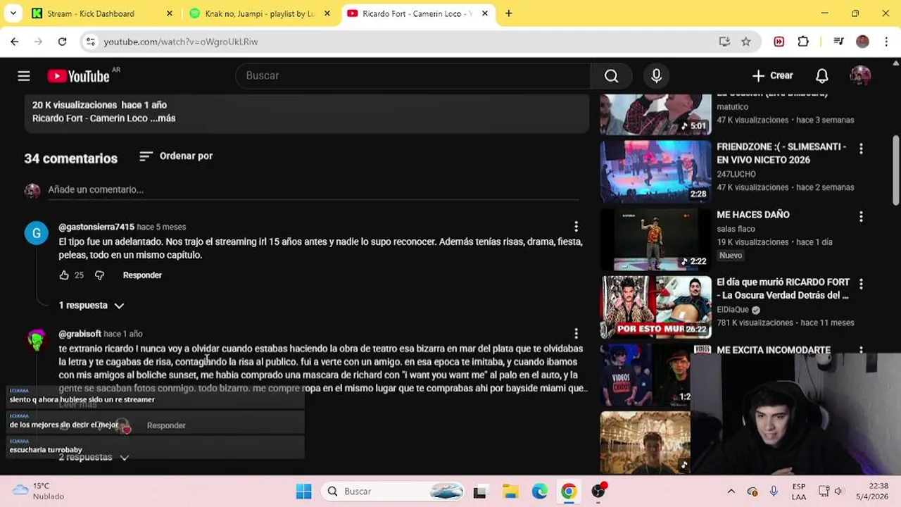Viewport: 901px width, 507px height.
Task: Open the menu for El día que murió RICARDO FORT
Action: (x=860, y=284)
